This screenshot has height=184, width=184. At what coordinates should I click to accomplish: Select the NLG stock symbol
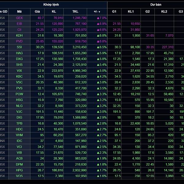click(x=19, y=106)
